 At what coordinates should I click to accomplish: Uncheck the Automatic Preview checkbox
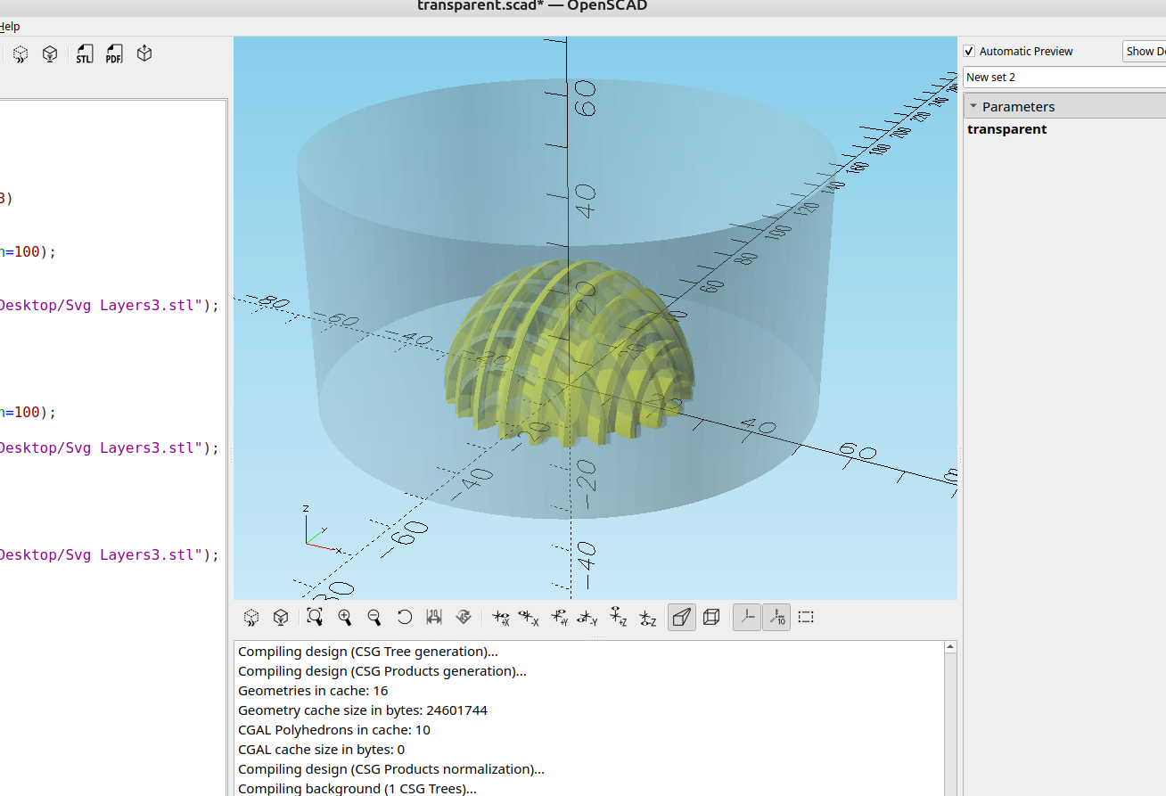coord(968,51)
